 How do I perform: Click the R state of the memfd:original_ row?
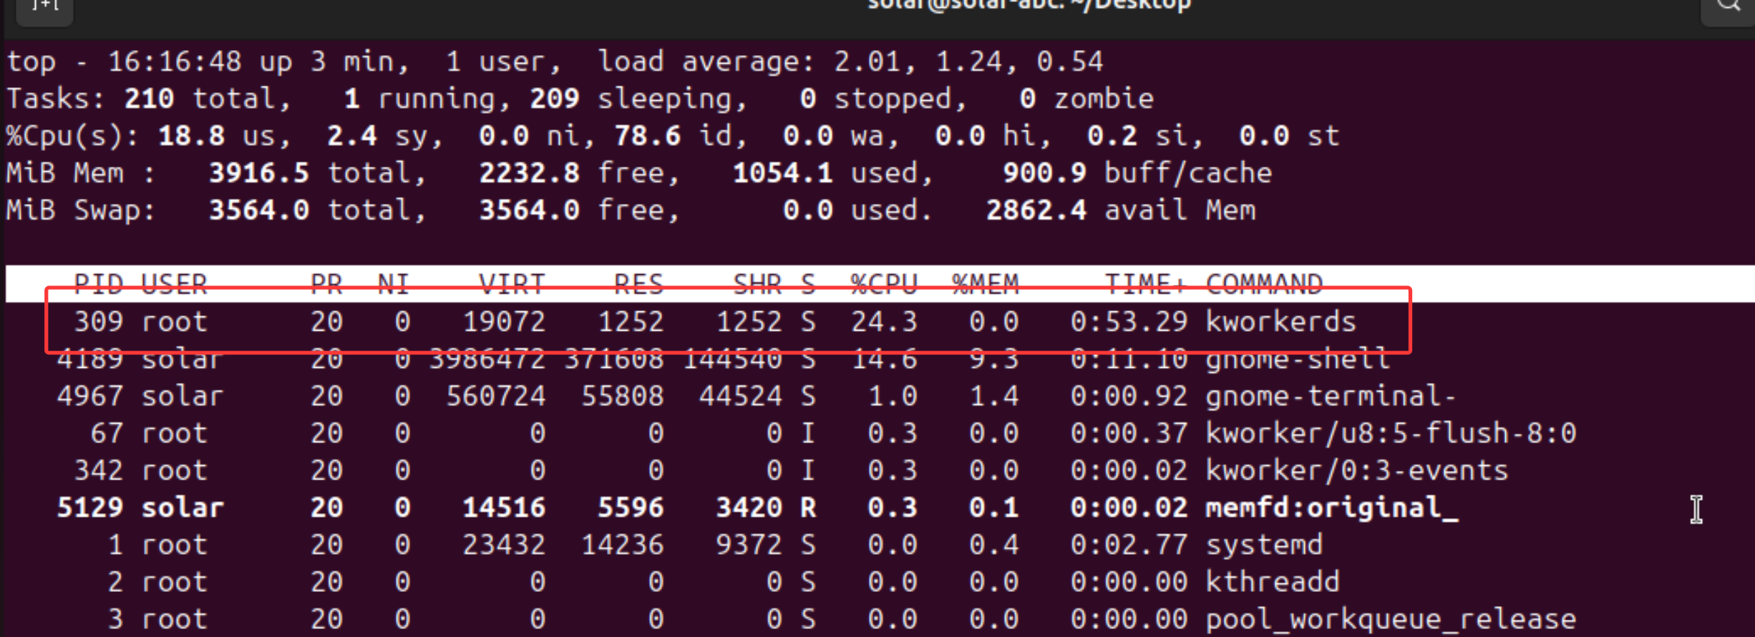click(808, 507)
